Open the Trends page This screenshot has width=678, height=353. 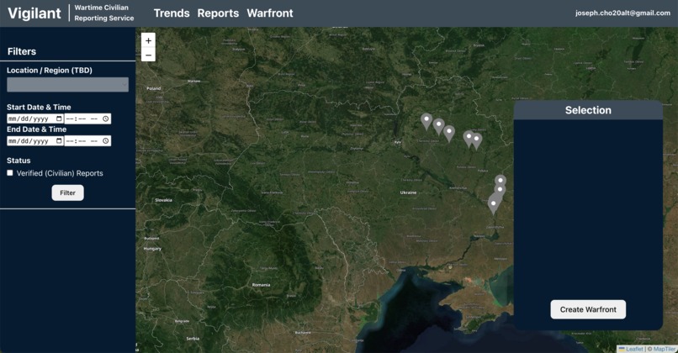point(172,13)
